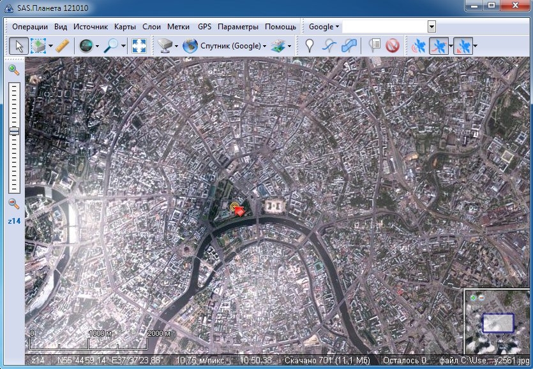Open the Google search provider dropdown

pyautogui.click(x=324, y=27)
